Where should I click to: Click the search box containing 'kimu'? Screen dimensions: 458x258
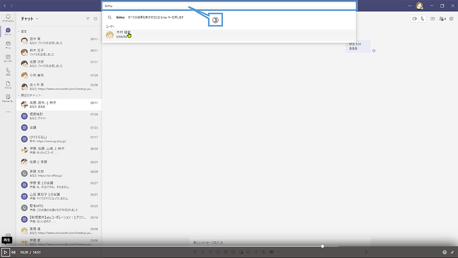tap(229, 6)
